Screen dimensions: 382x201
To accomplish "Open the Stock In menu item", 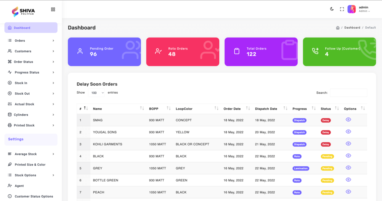I will [31, 83].
